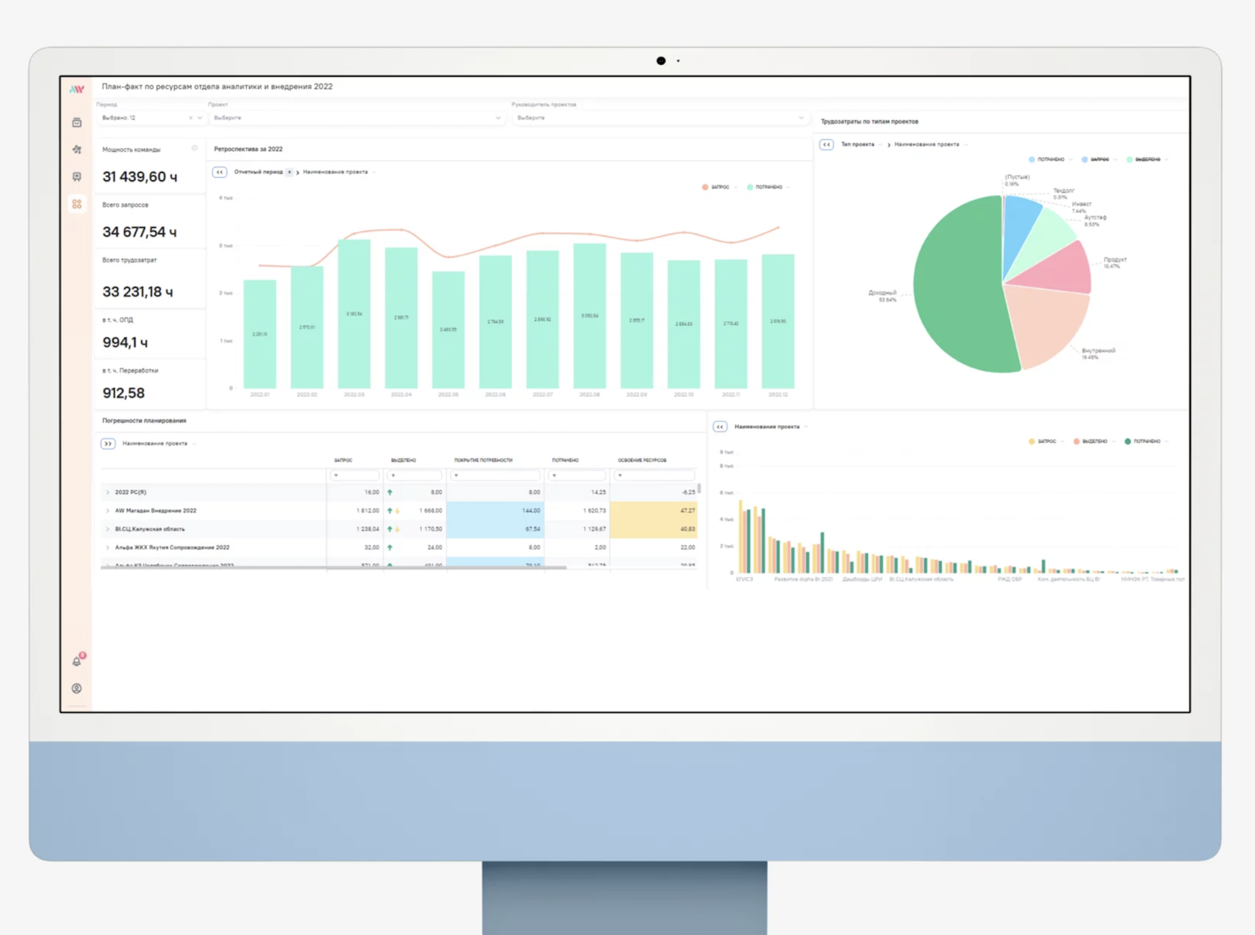1255x935 pixels.
Task: Expand AW Магадан Внедрение 2022 row
Action: (x=108, y=511)
